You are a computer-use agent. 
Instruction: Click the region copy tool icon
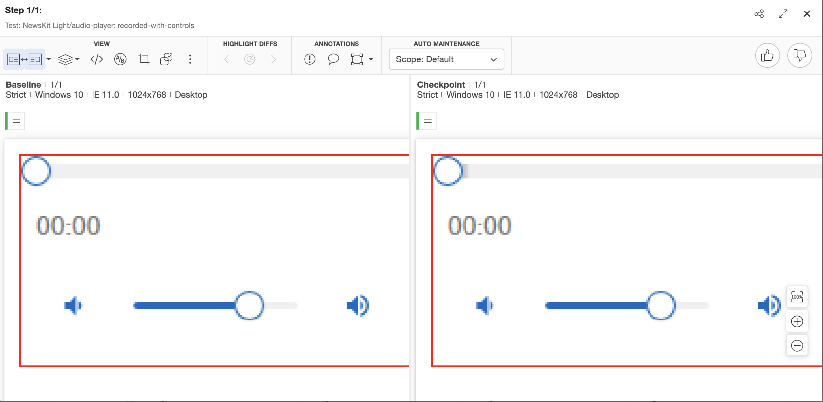point(166,59)
